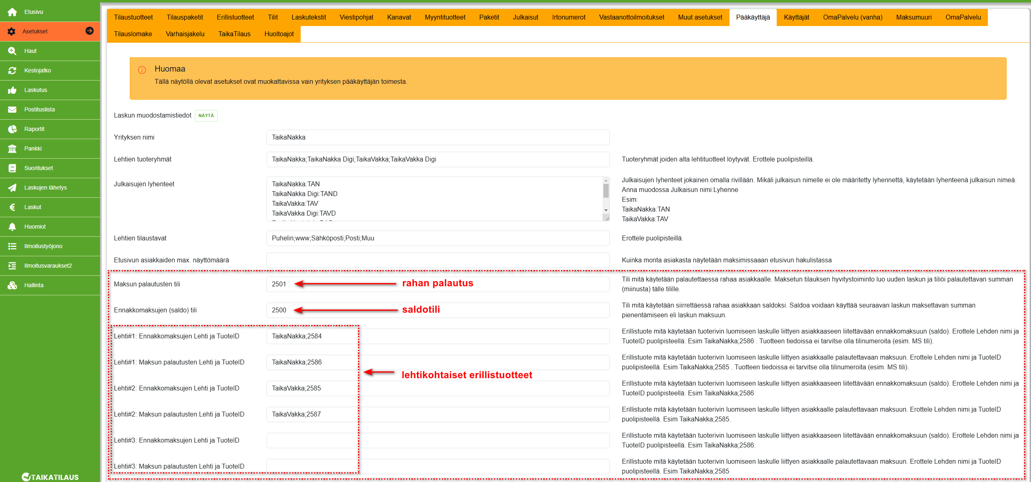
Task: Click the Lehtien tilaustavat input field
Action: coord(438,238)
